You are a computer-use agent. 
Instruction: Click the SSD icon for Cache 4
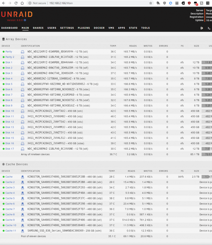coord(23,193)
